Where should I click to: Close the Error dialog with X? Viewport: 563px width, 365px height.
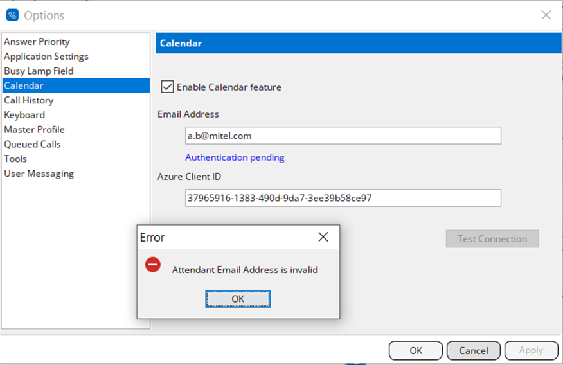(x=323, y=237)
